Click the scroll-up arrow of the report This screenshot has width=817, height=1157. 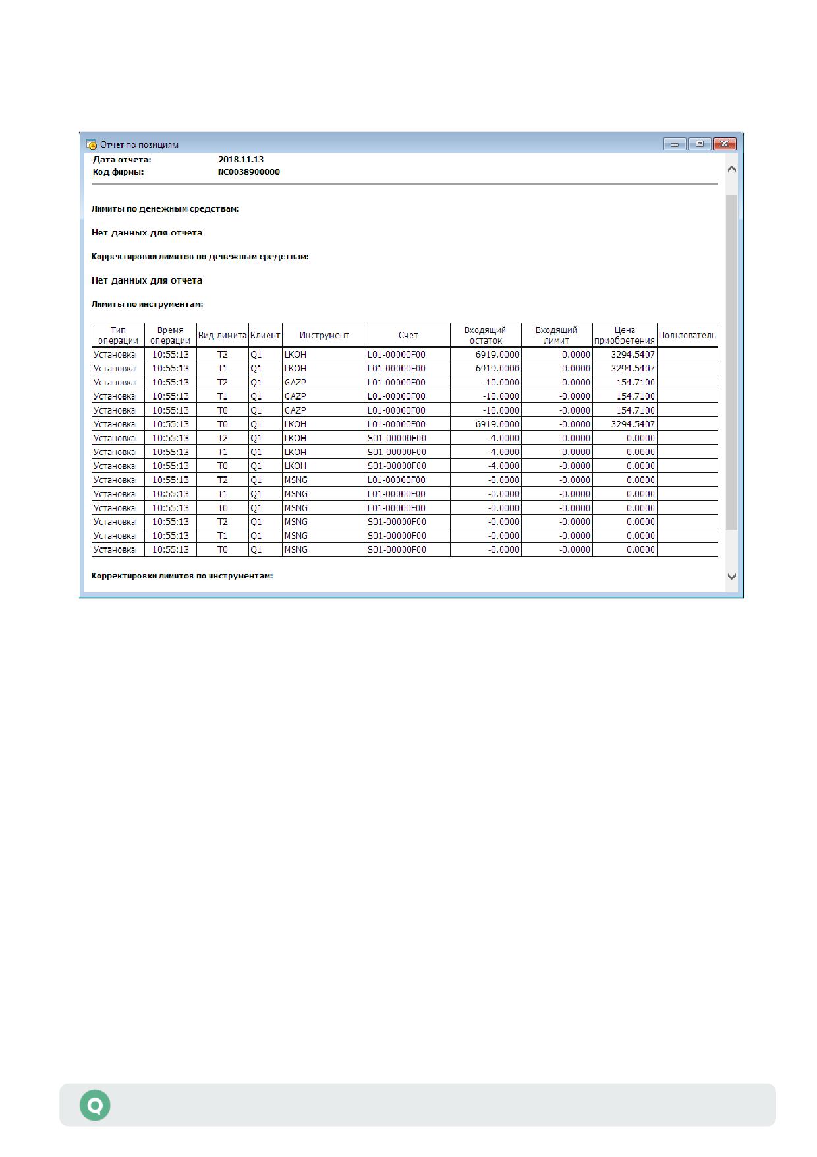[731, 169]
